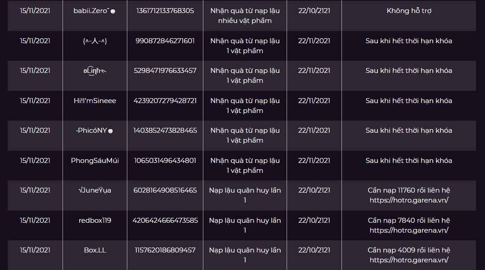Click the 'Không hỗ trợ' cell
Screen dimensions: 485x270
409,11
